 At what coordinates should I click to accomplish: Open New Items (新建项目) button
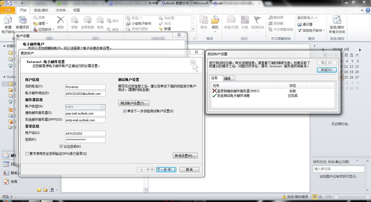point(22,23)
